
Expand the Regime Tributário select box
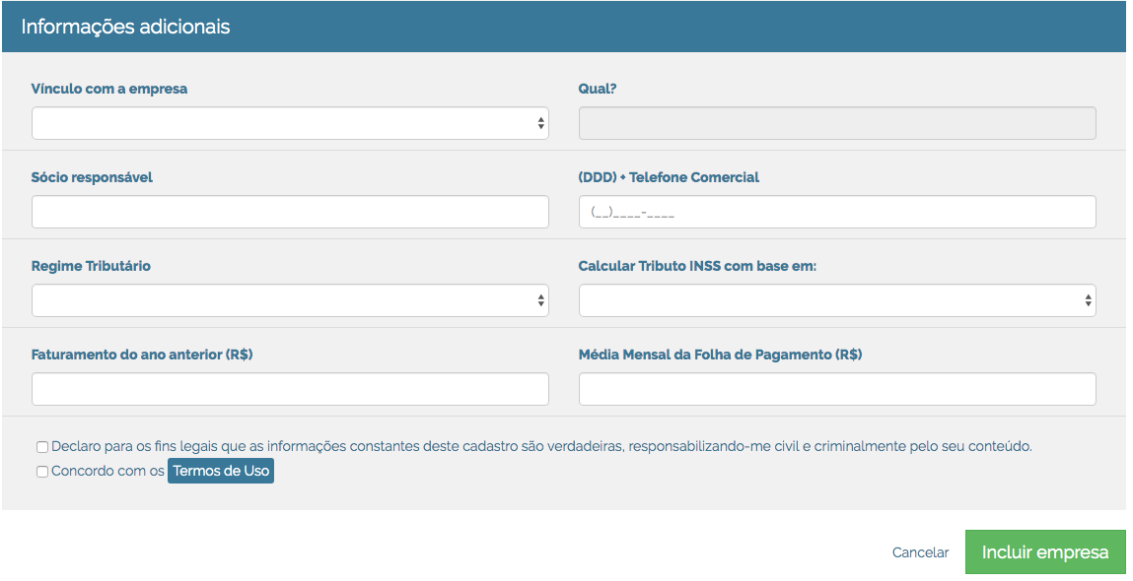(x=290, y=300)
